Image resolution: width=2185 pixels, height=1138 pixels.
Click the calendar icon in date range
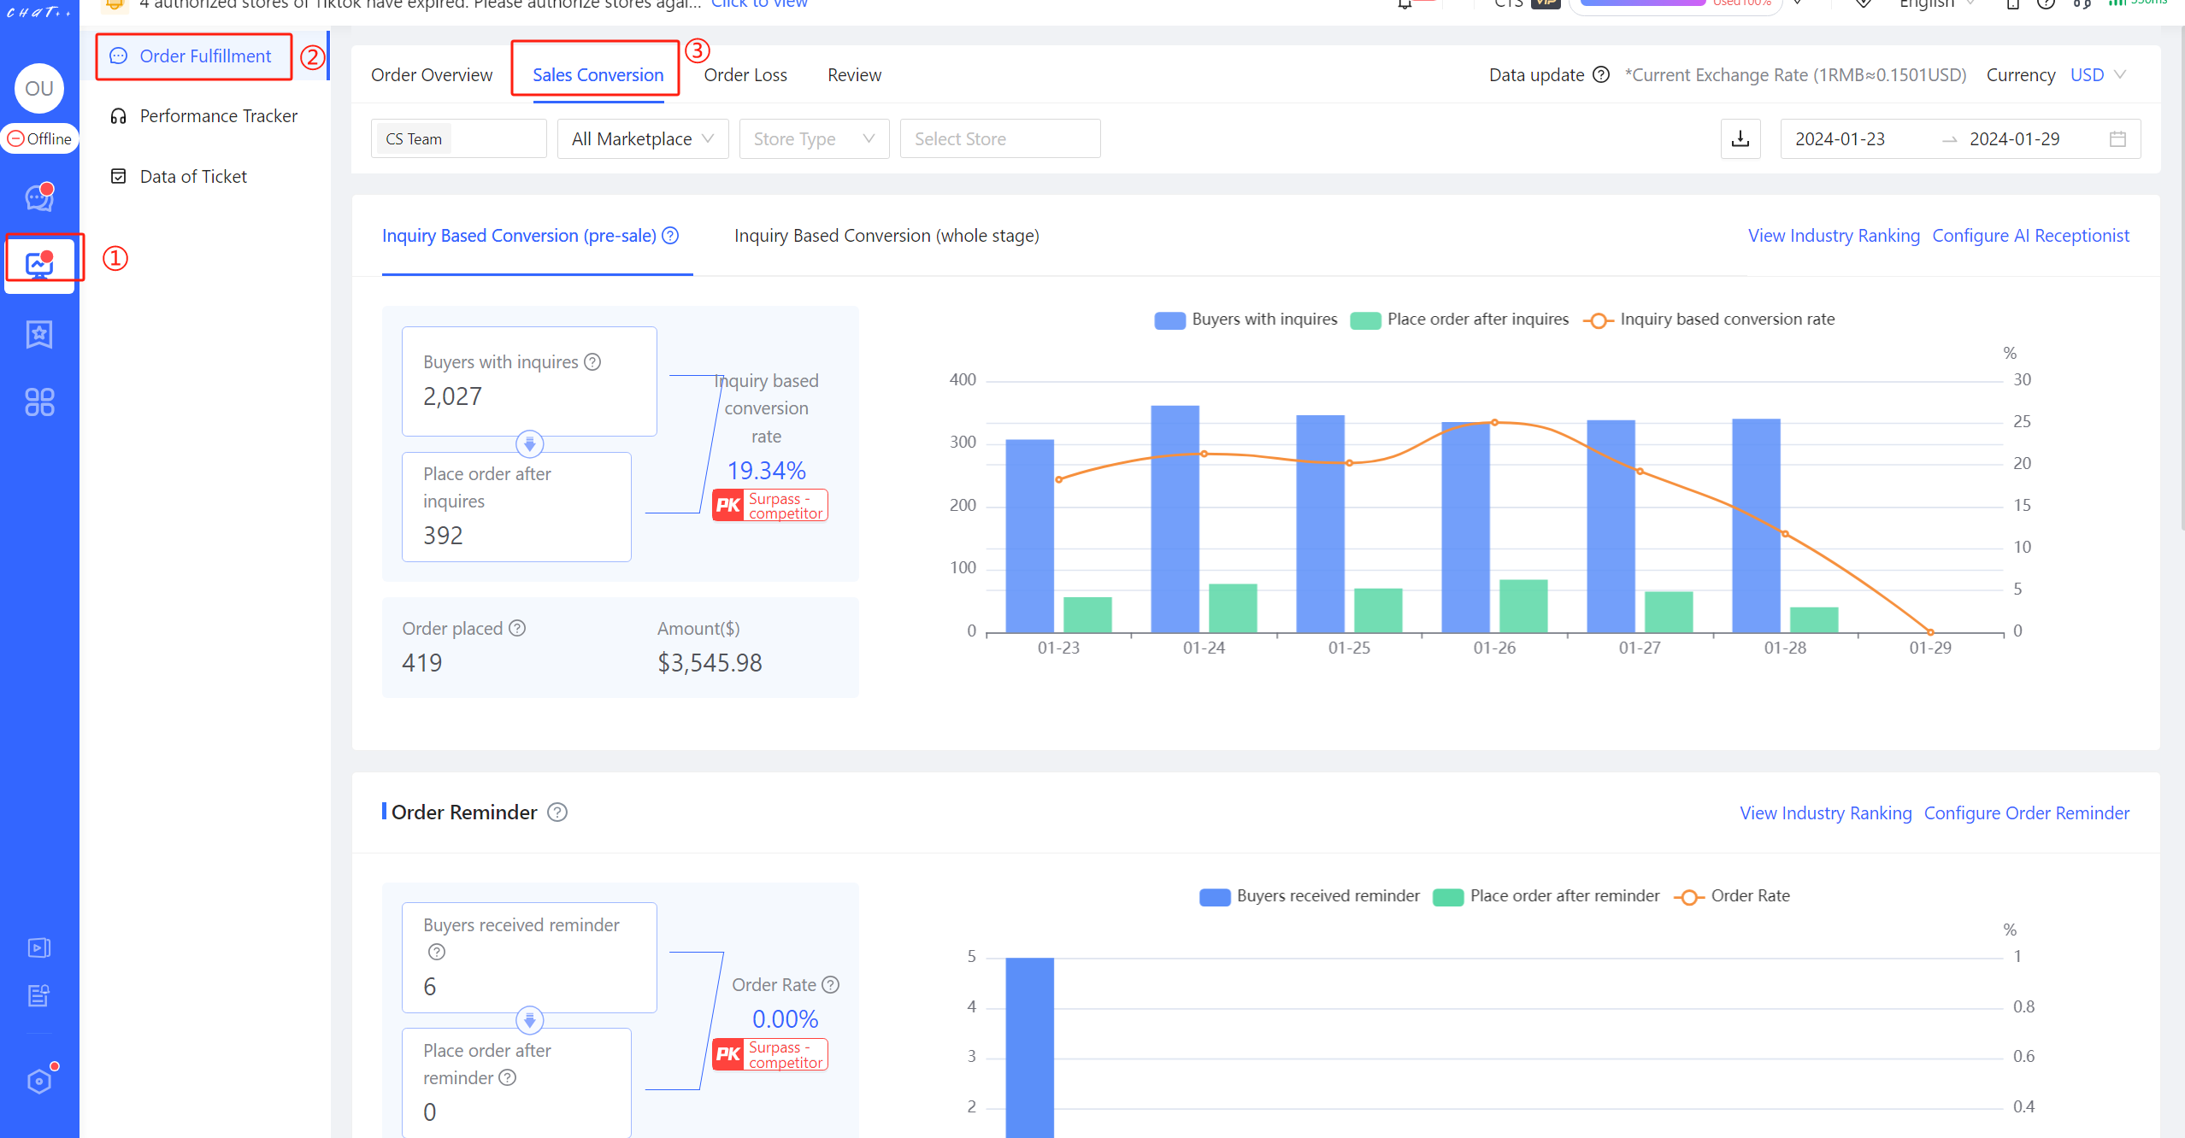pos(2117,138)
